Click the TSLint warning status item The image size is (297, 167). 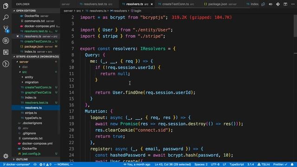point(264,164)
